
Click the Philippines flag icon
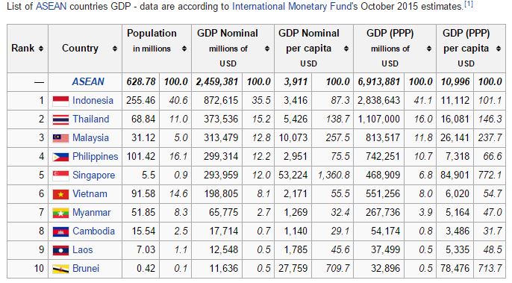click(x=60, y=157)
